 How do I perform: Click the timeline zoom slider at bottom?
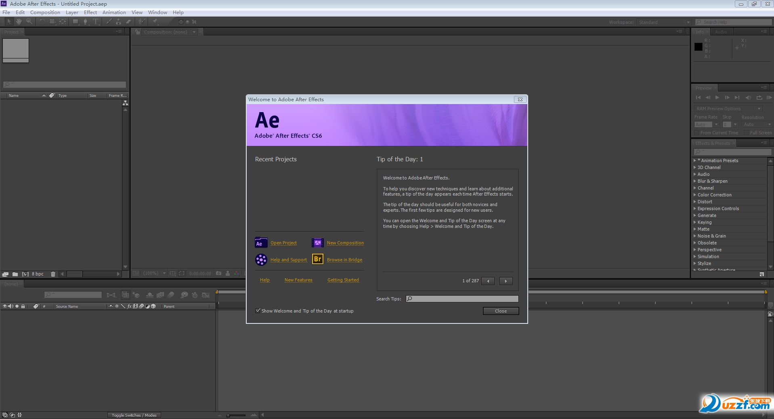(237, 415)
